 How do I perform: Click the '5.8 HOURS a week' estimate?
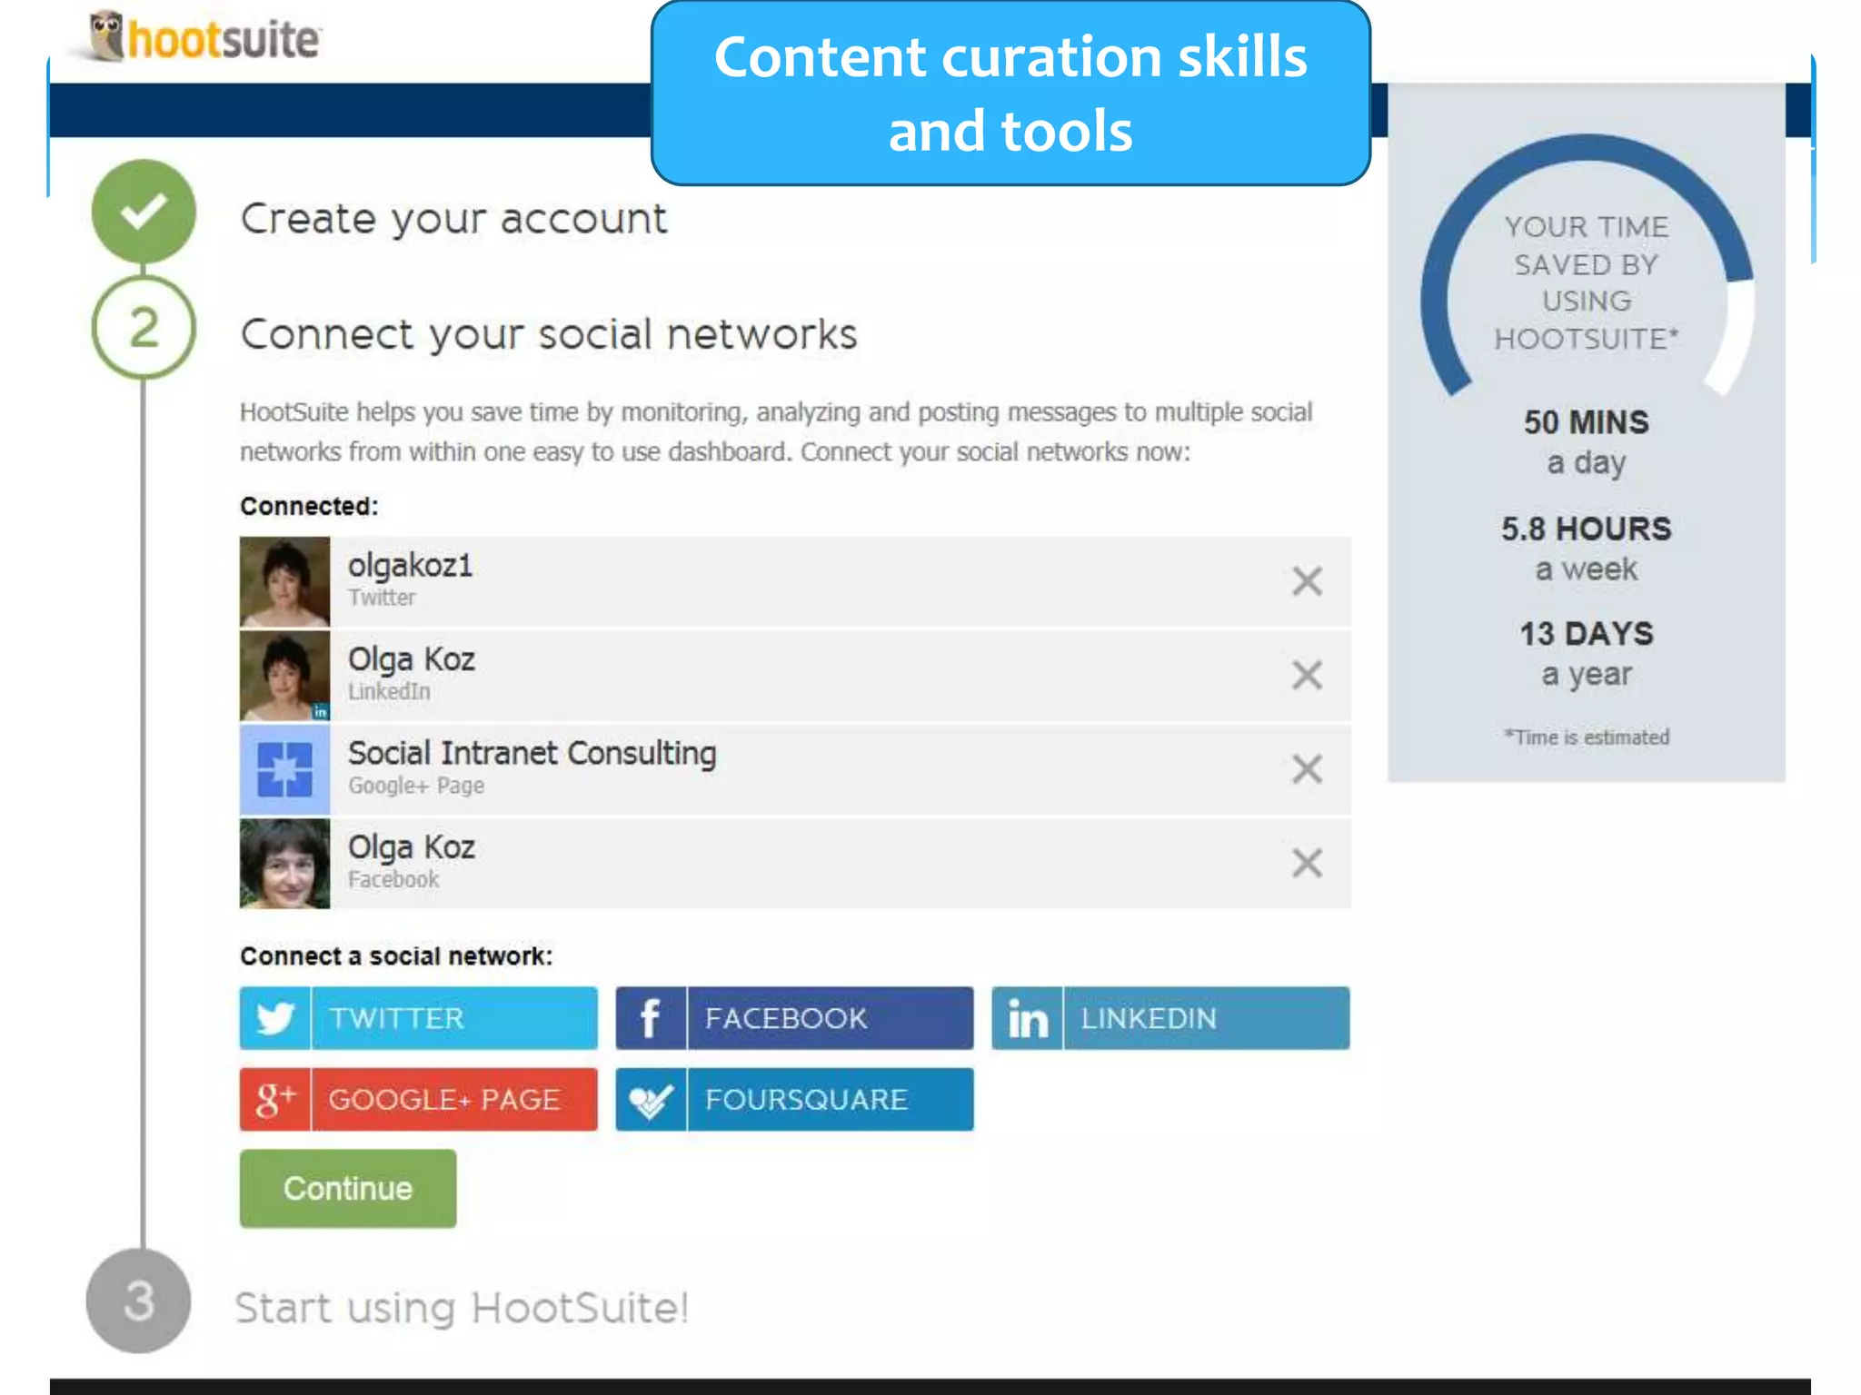[1587, 549]
